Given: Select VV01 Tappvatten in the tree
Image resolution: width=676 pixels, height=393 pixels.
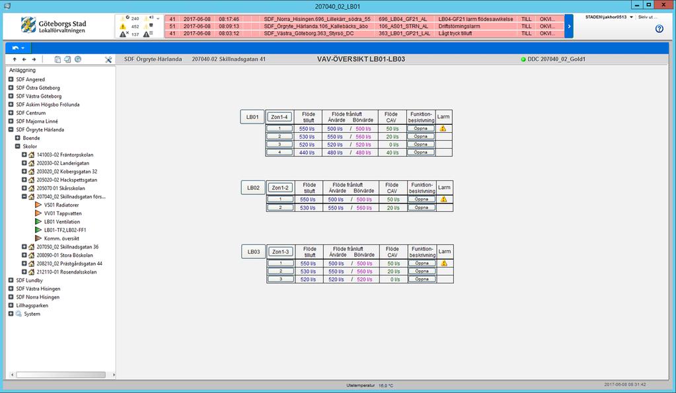Looking at the screenshot, I should pyautogui.click(x=63, y=213).
